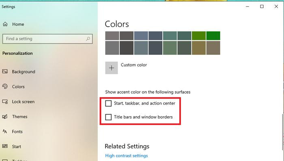
Task: Select the dark charcoal gray swatch
Action: coord(127,48)
